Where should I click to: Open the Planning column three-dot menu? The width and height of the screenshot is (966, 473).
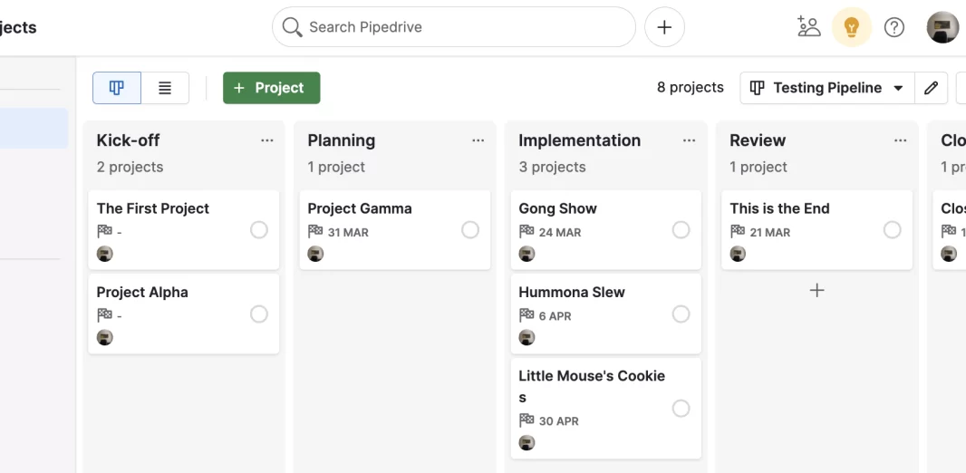coord(478,140)
